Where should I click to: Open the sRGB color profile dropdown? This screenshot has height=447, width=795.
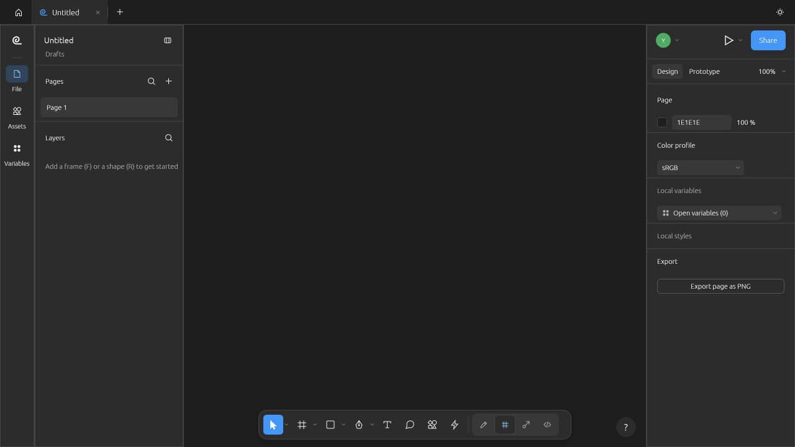(x=700, y=168)
